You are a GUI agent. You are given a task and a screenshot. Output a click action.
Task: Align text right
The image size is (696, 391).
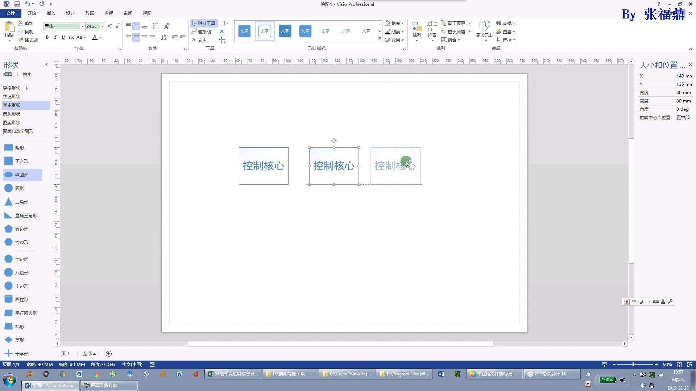pos(144,37)
